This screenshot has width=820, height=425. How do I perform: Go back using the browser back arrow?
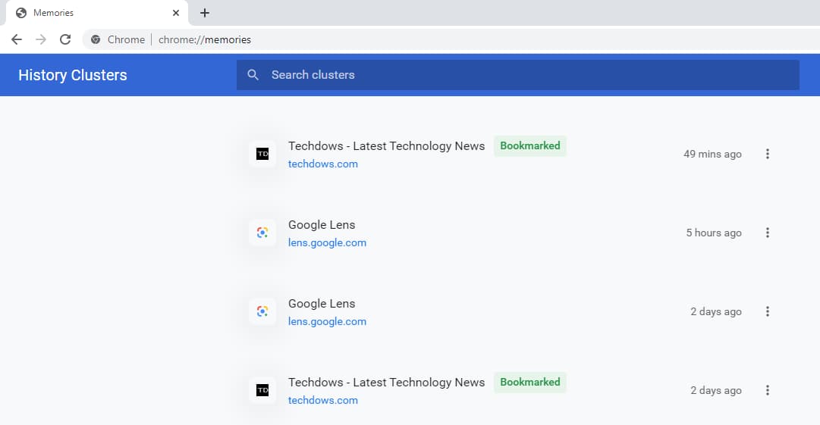(17, 39)
